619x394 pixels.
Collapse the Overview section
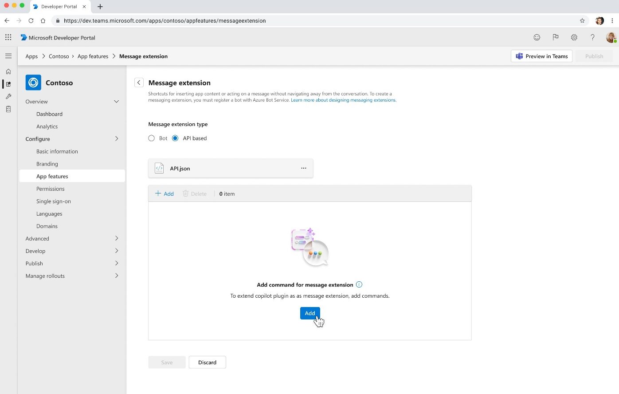tap(117, 102)
